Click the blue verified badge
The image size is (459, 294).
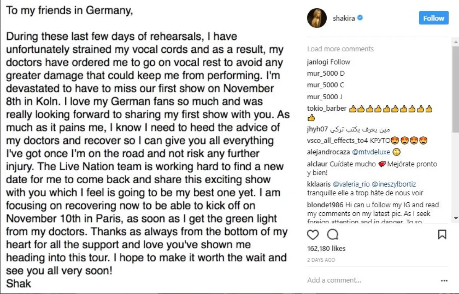(360, 18)
